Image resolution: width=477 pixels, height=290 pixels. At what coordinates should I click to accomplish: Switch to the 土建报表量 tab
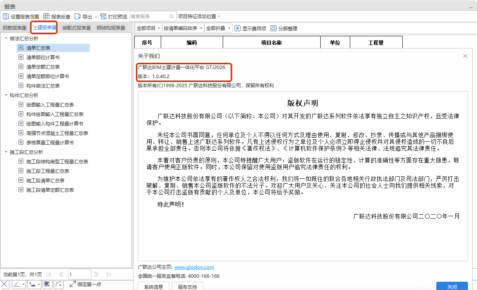(x=44, y=28)
